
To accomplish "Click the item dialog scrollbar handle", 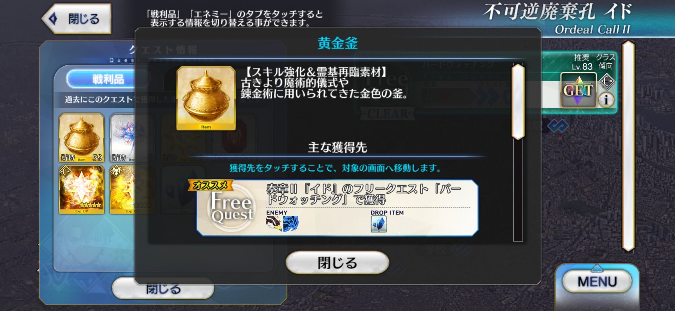I will [x=518, y=102].
